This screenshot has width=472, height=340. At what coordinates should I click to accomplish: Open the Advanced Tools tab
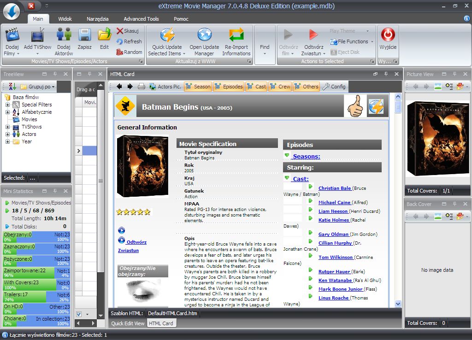pos(141,18)
